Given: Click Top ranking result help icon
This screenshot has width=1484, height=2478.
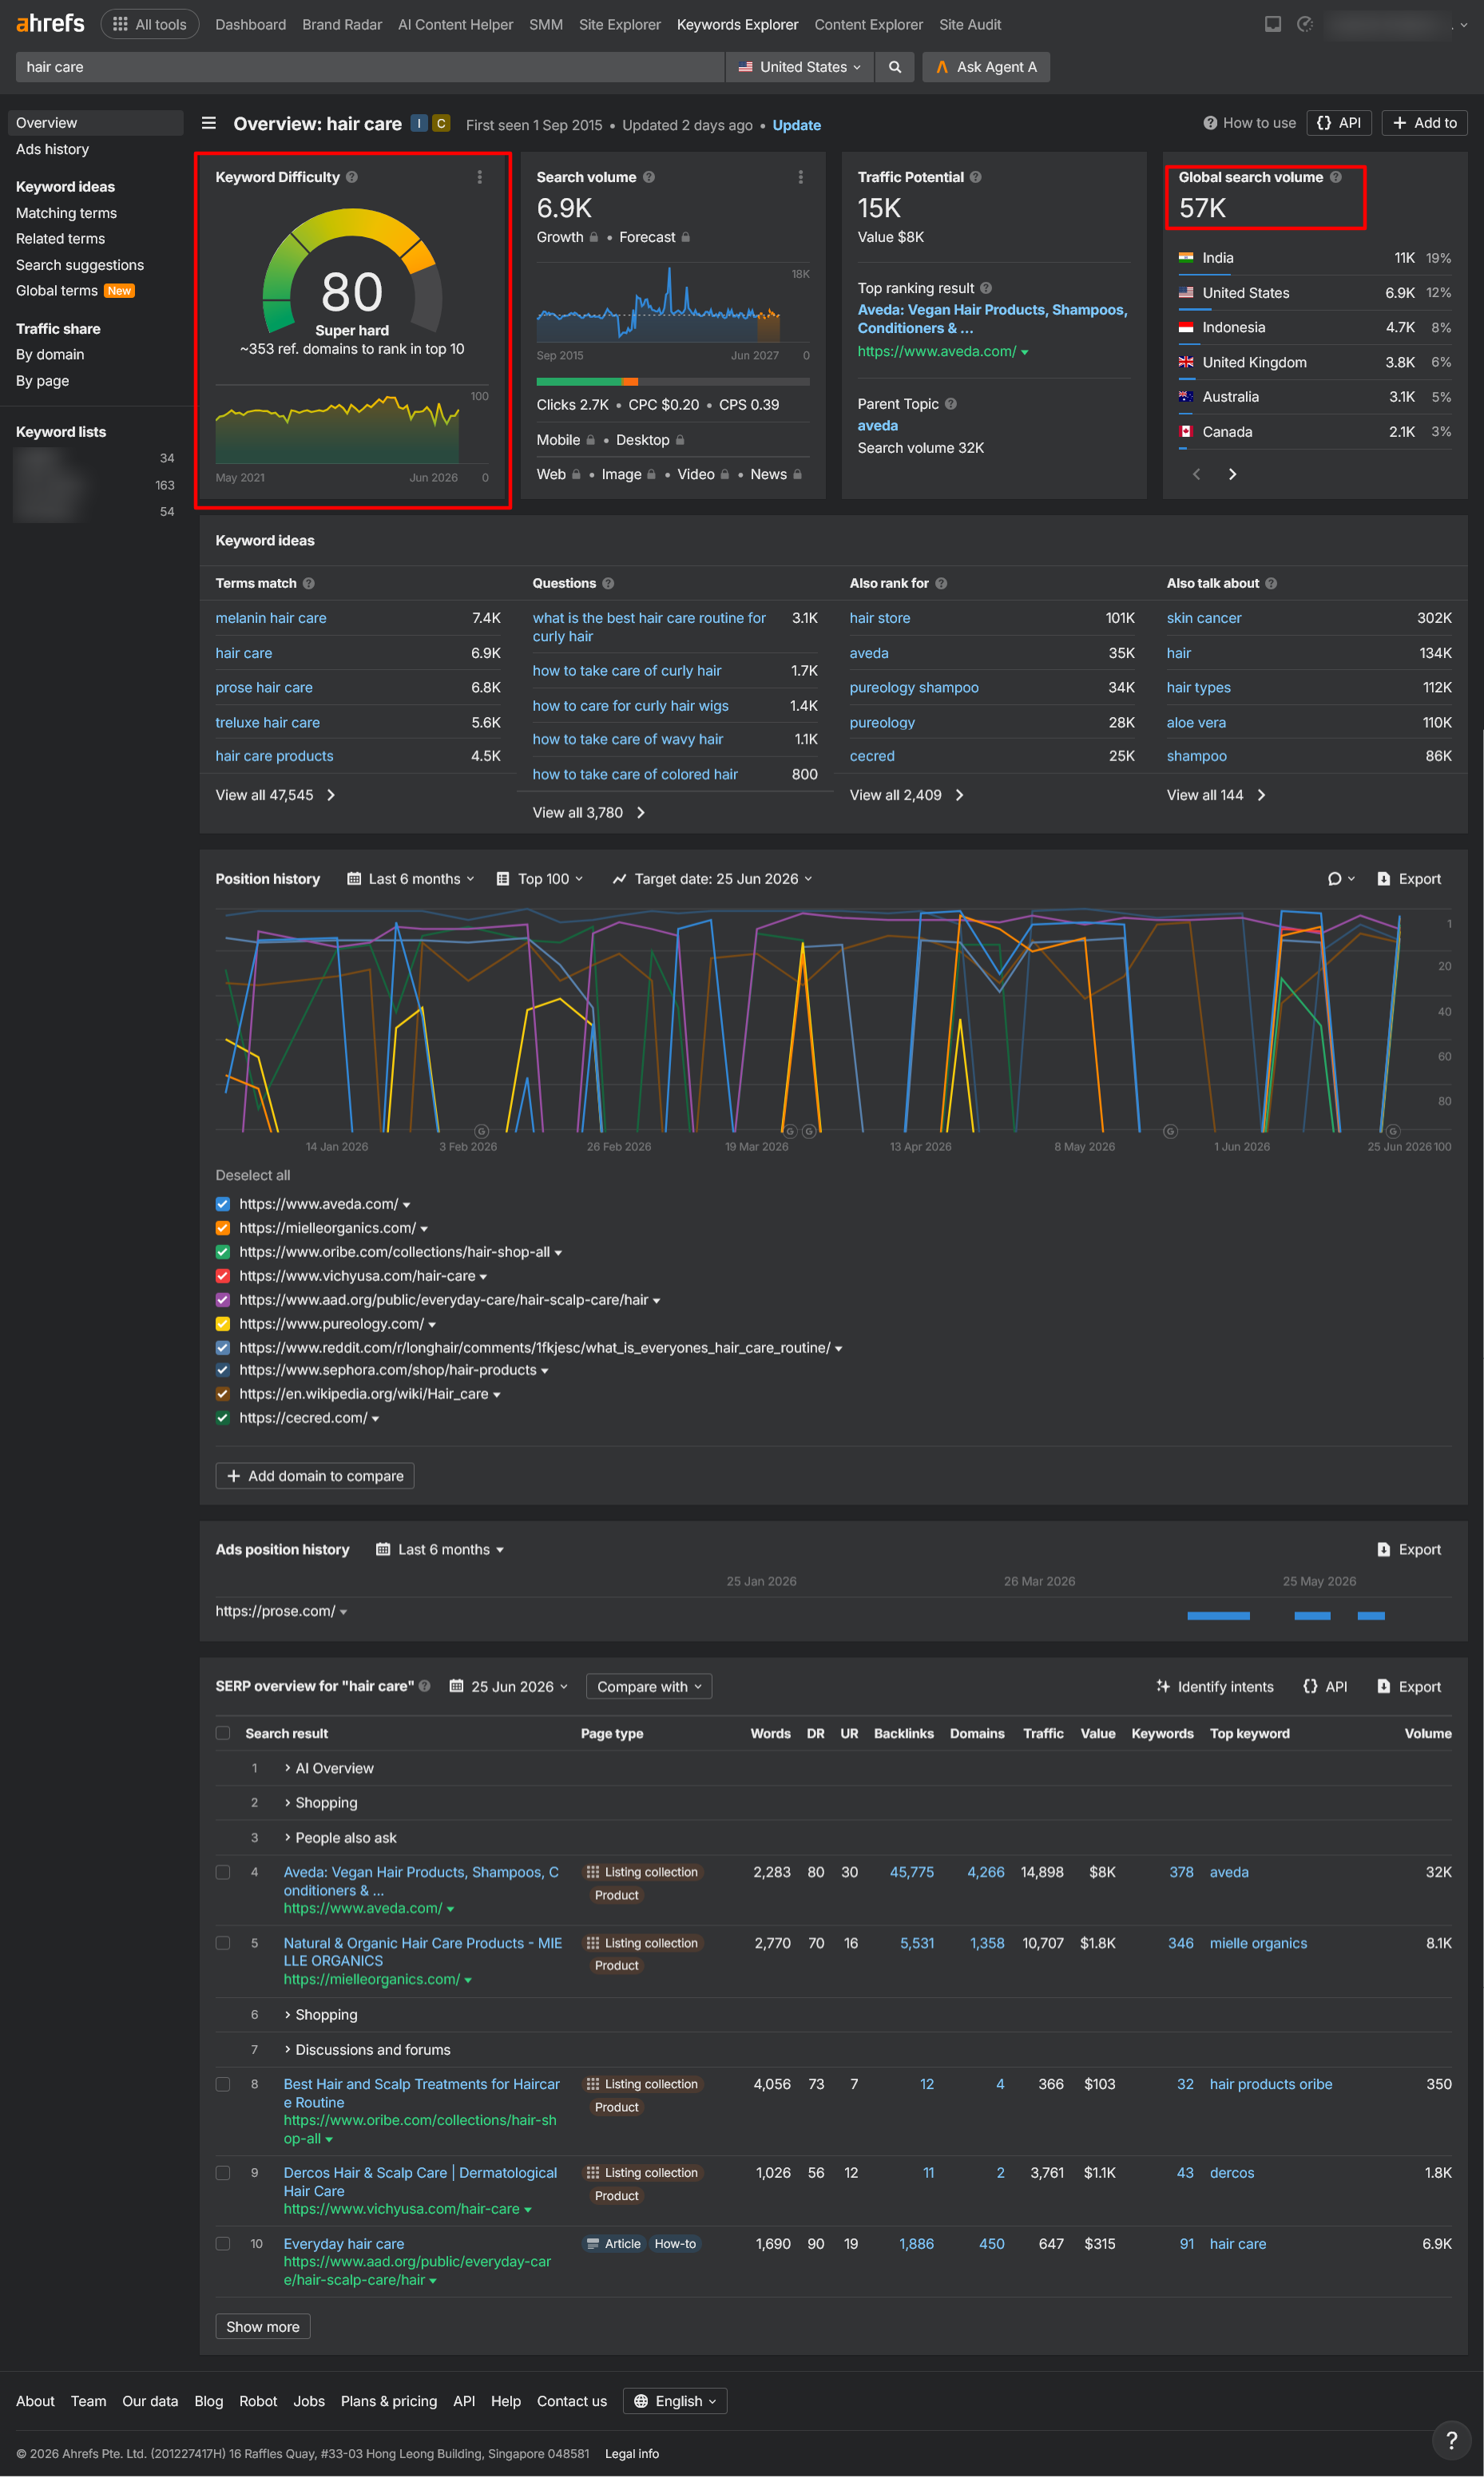Looking at the screenshot, I should [x=986, y=287].
